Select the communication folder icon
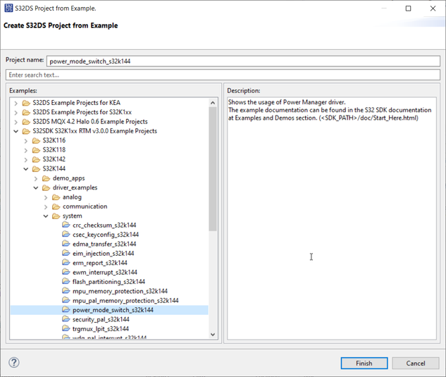Viewport: 446px width, 377px height. 56,206
